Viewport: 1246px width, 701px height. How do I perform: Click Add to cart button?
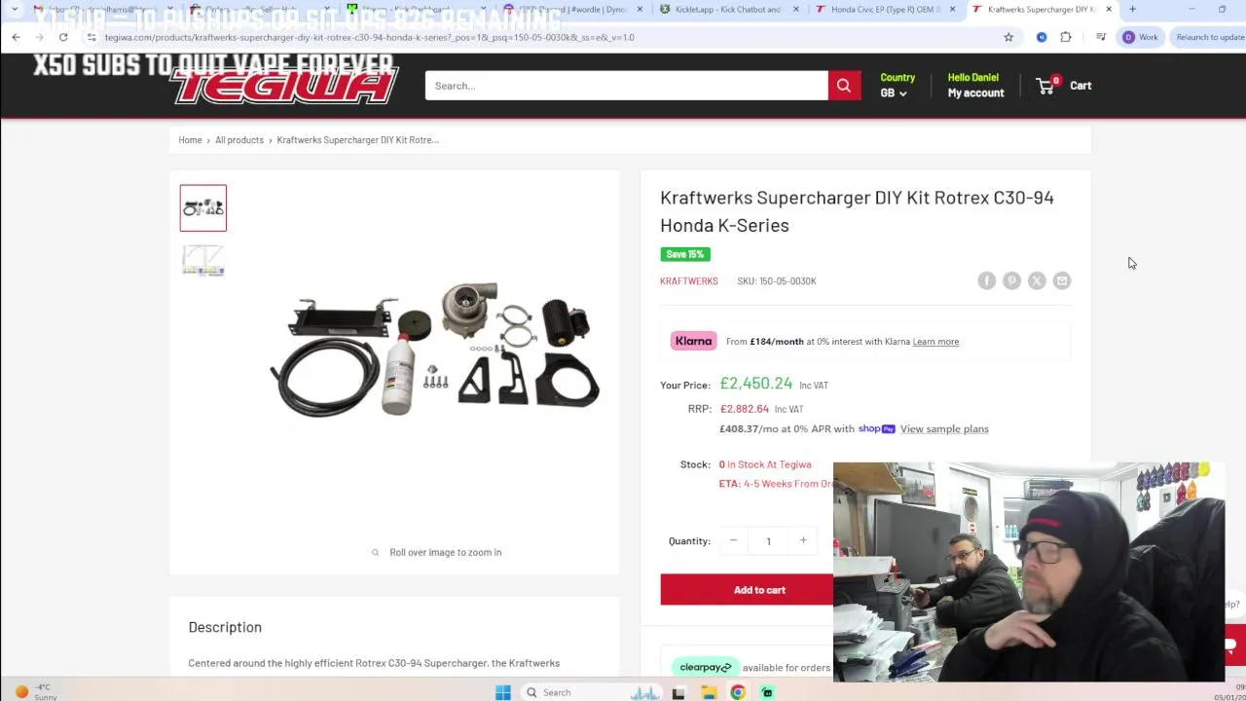pyautogui.click(x=759, y=589)
